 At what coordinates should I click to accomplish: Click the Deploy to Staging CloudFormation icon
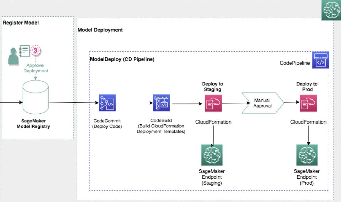[213, 103]
